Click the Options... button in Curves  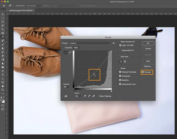pyautogui.click(x=148, y=66)
